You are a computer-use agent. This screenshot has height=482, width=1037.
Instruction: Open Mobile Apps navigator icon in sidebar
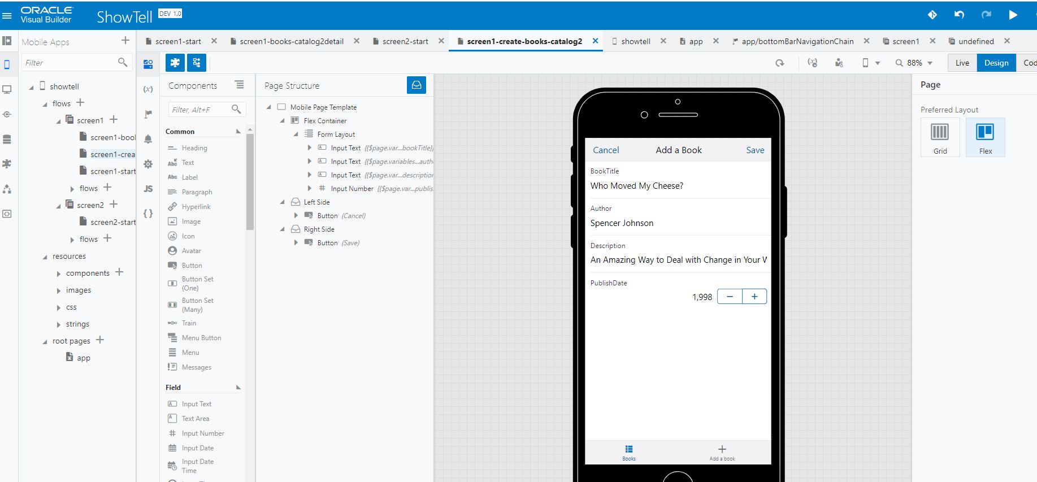7,64
